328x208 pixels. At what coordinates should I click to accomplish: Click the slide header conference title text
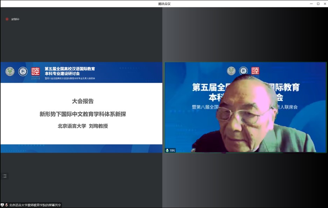point(70,71)
